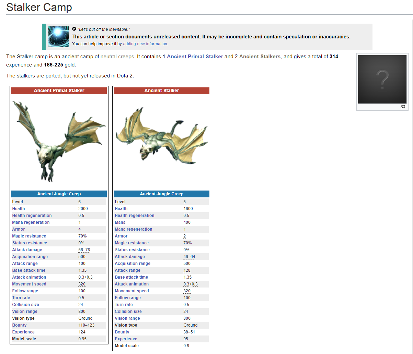
Task: Click the bounty value 38–51
Action: click(x=189, y=332)
